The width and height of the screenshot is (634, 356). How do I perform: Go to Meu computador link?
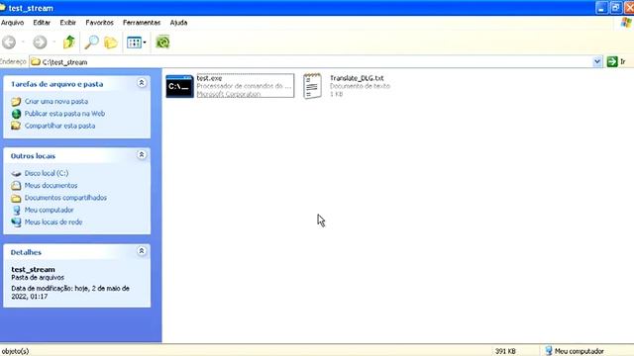pos(49,210)
